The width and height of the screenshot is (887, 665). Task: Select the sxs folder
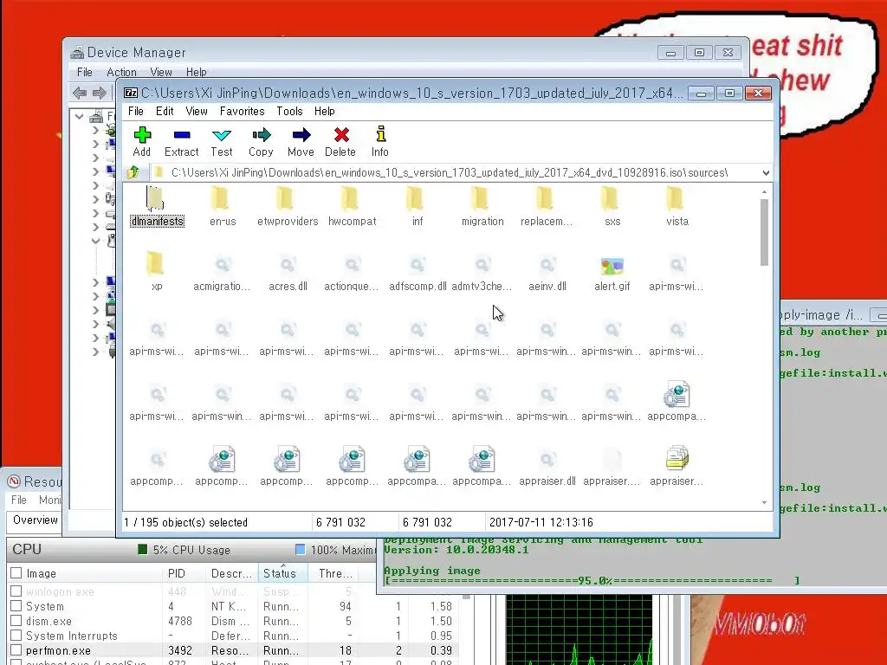612,207
